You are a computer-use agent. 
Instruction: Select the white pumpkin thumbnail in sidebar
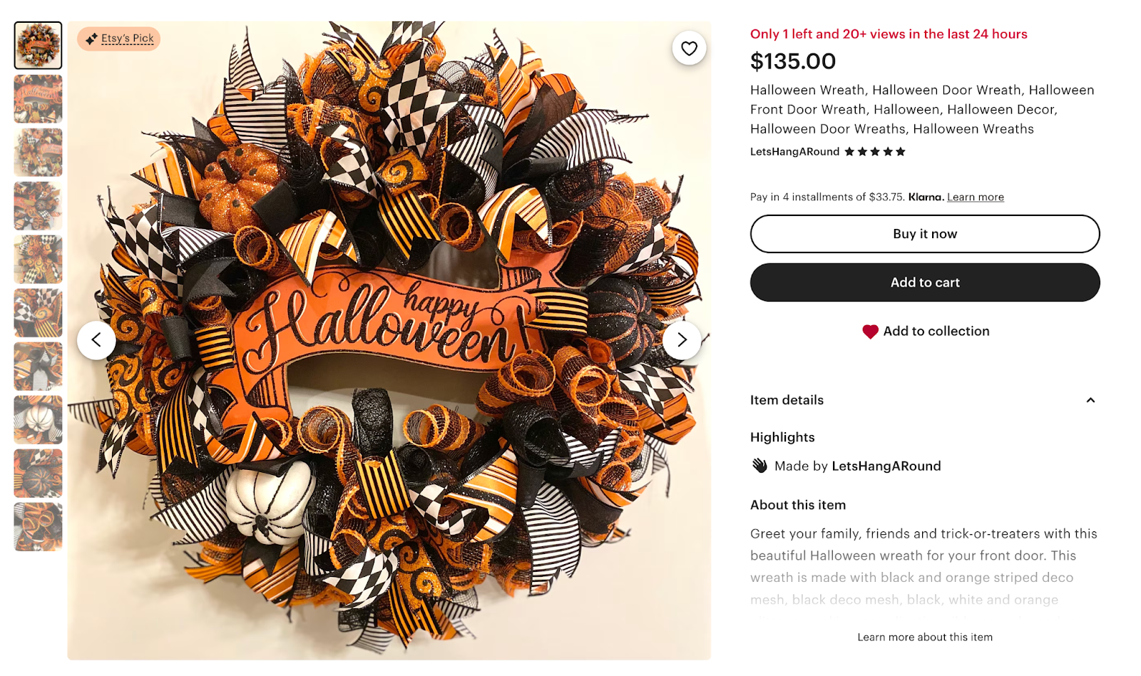tap(37, 419)
